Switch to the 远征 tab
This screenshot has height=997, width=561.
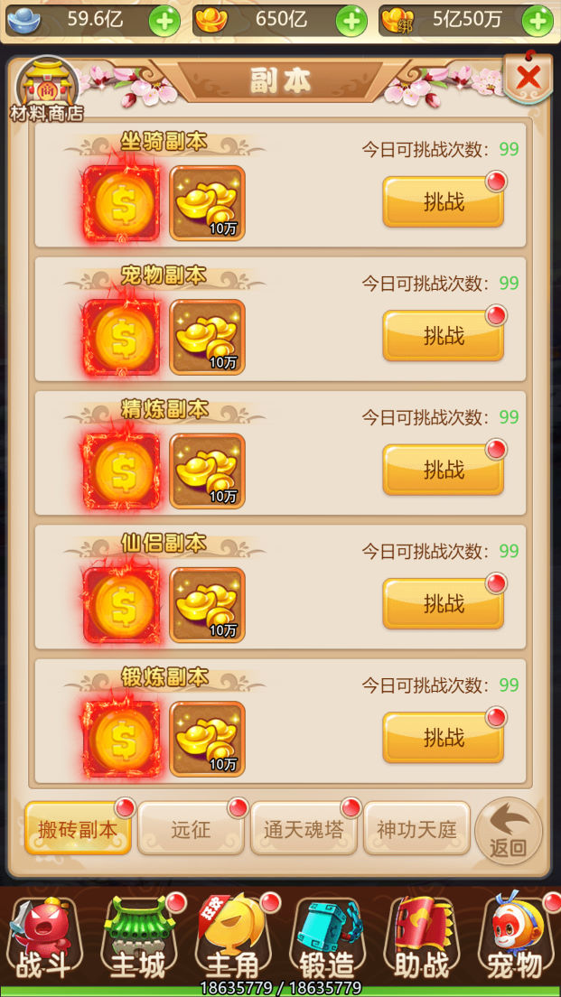click(x=191, y=828)
